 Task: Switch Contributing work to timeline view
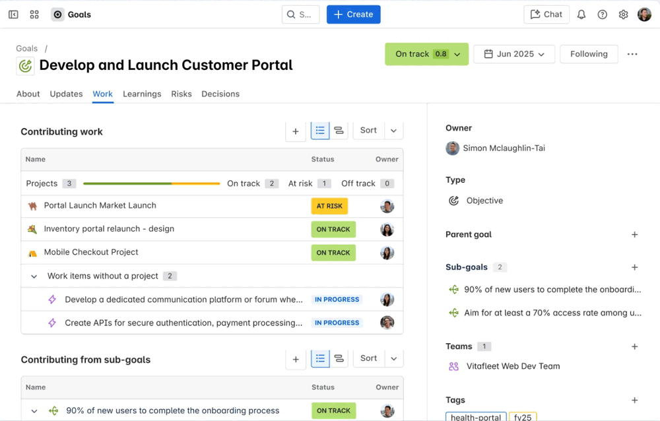339,131
